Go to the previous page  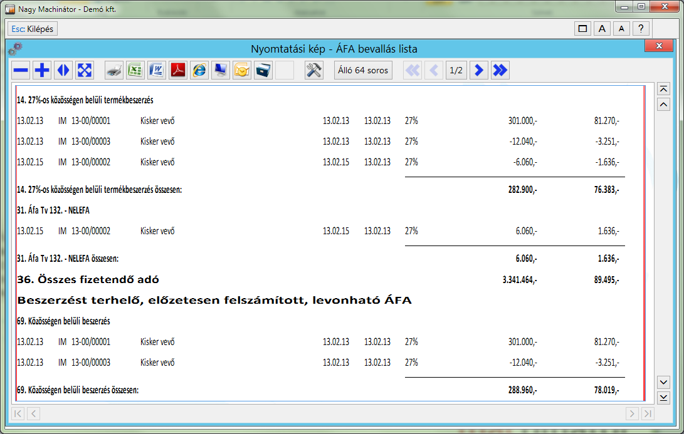point(434,70)
